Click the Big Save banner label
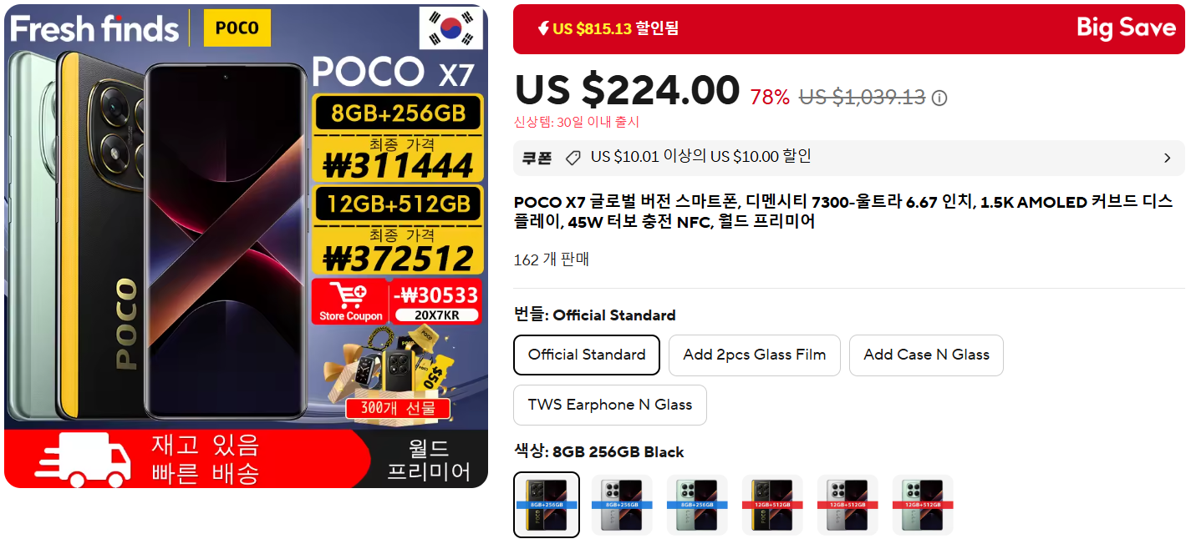The image size is (1191, 544). (1126, 28)
